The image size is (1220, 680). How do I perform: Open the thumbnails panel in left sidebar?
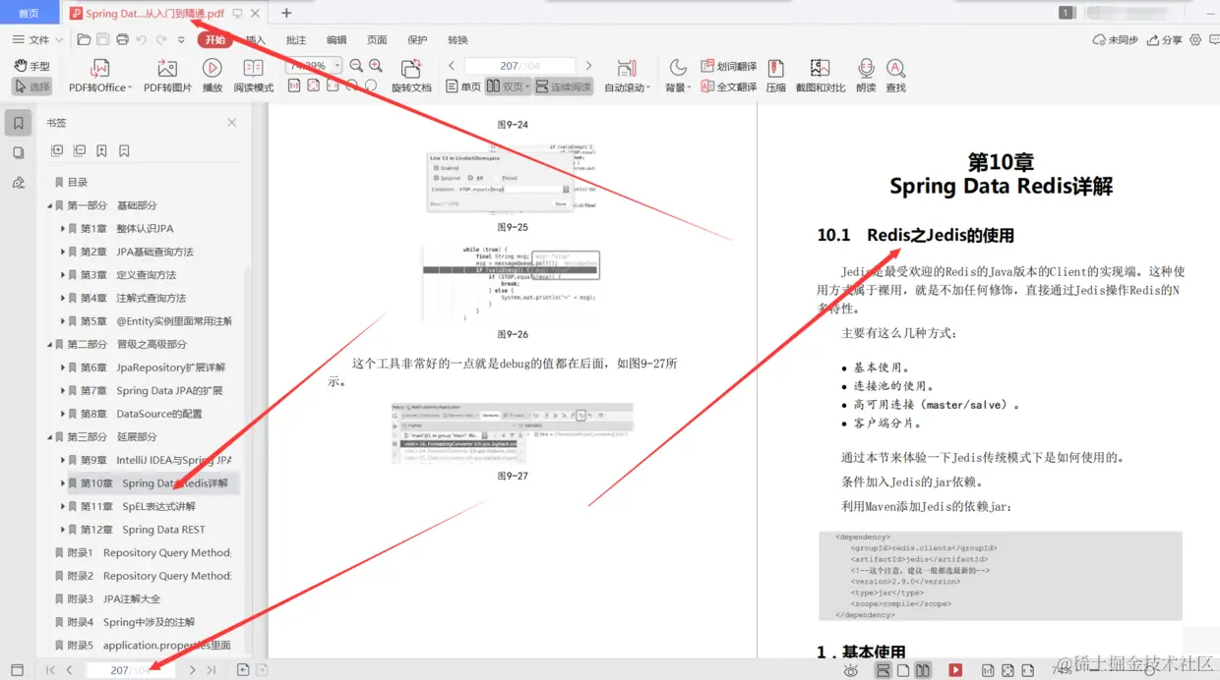point(18,152)
